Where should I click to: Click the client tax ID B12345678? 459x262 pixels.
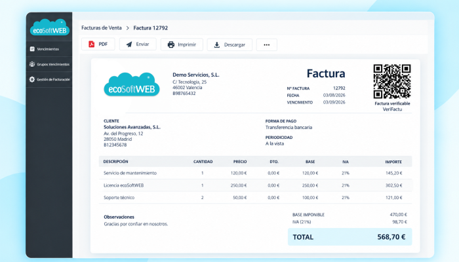click(x=115, y=145)
